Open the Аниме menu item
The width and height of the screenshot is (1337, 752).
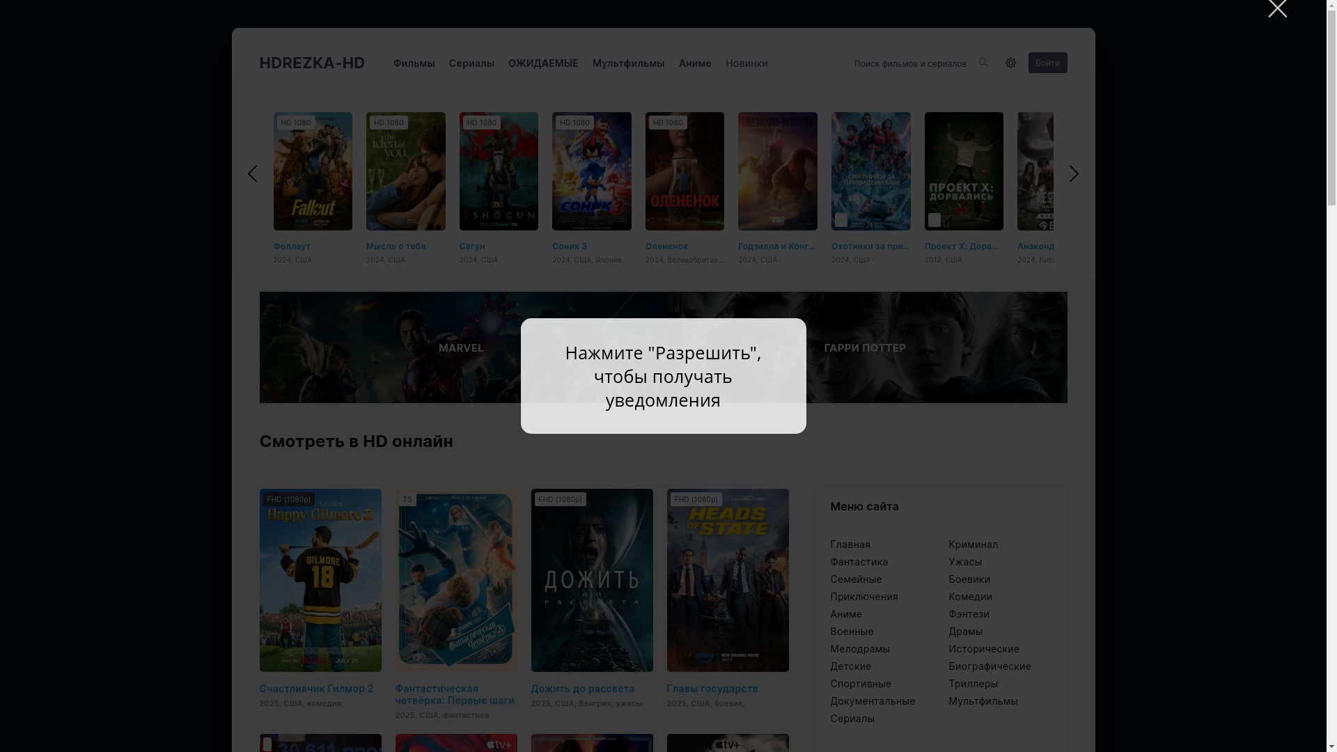point(695,63)
